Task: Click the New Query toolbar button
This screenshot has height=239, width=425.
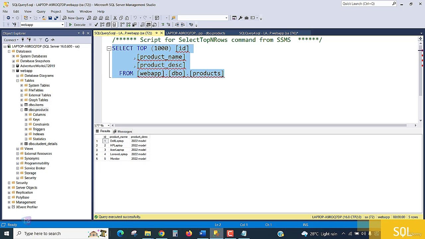Action: (x=73, y=18)
